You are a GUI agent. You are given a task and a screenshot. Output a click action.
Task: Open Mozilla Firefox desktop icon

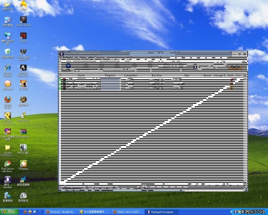8,102
